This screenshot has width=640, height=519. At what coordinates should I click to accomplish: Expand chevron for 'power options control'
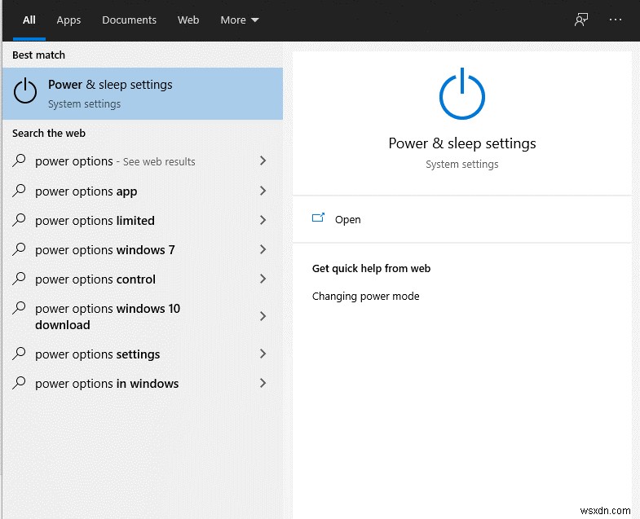pos(263,279)
